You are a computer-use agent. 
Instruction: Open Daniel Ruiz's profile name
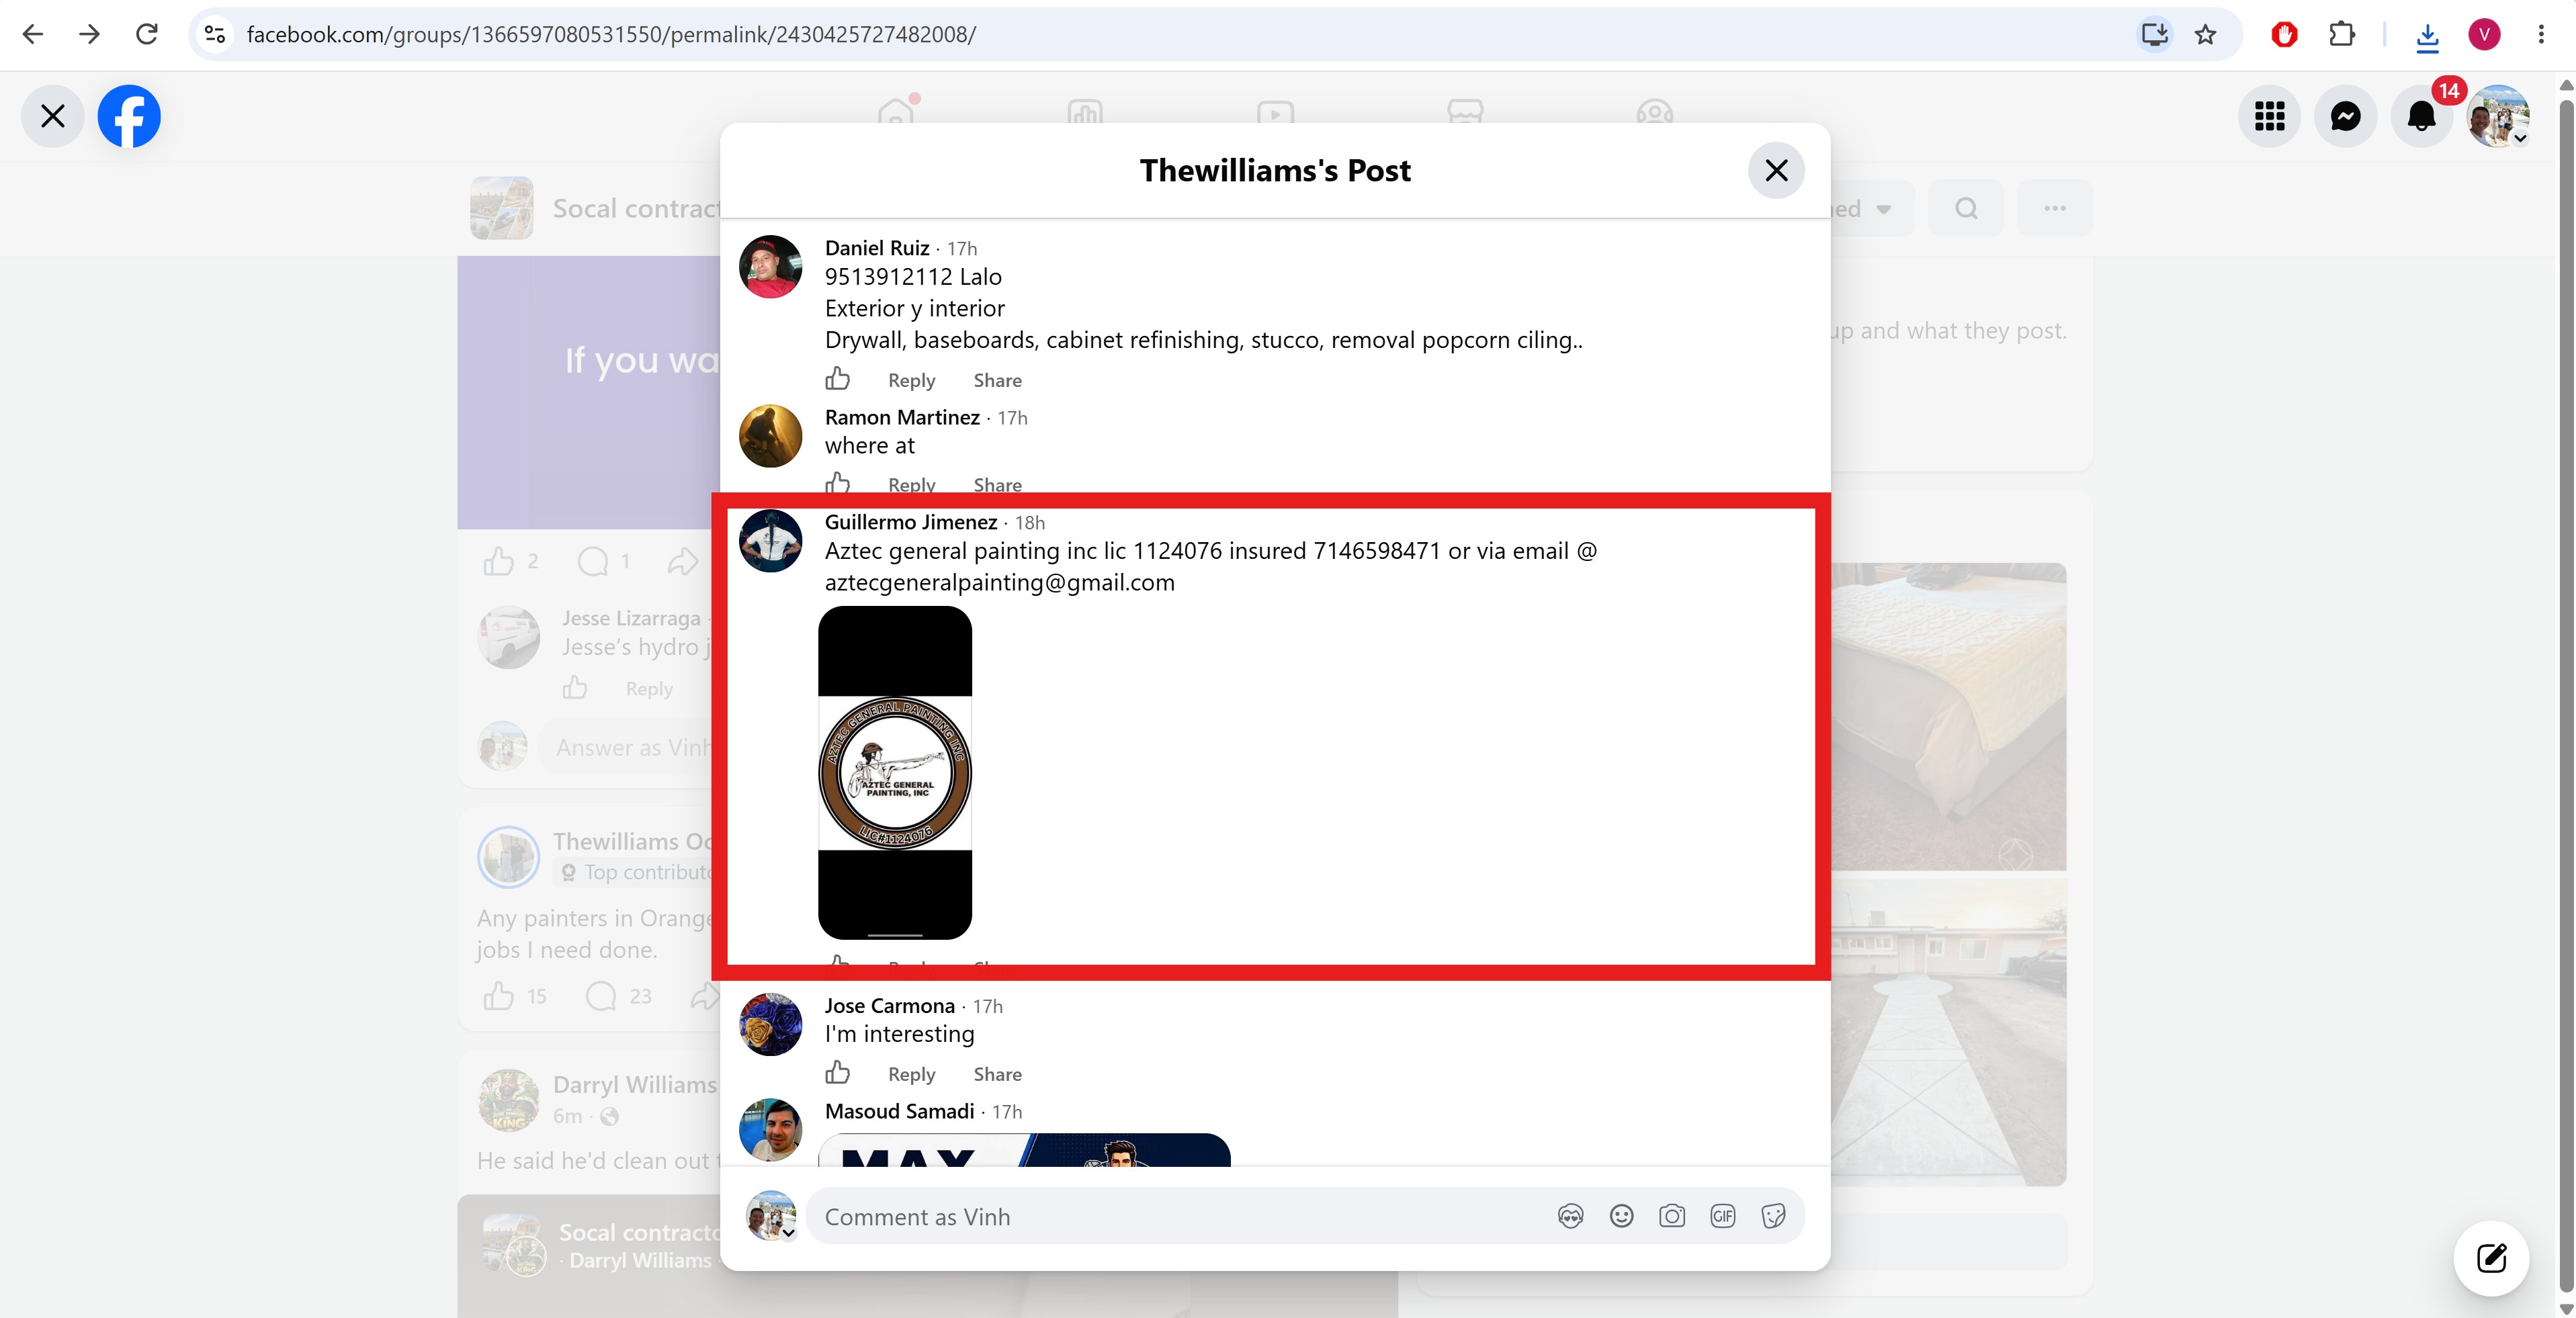[x=877, y=248]
